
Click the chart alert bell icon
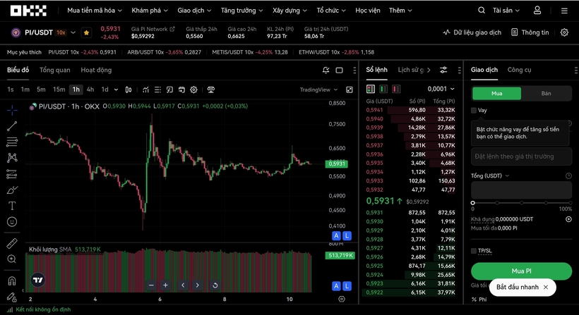coord(326,70)
